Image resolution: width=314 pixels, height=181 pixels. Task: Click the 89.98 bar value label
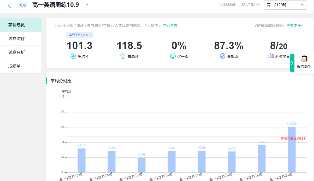pos(111,148)
